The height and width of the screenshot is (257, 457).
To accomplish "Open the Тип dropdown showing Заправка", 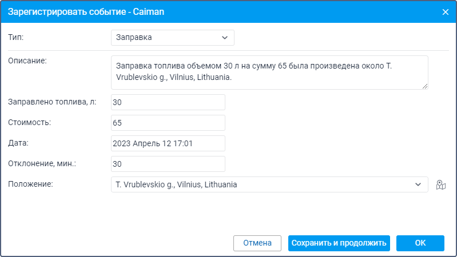I will [173, 38].
